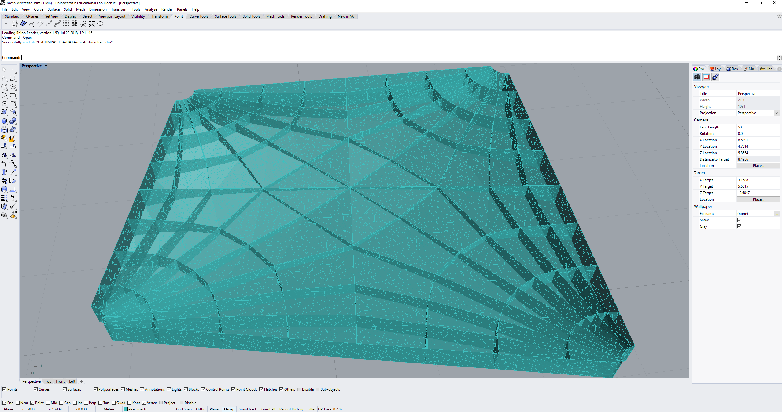Toggle the wallpaper Gray checkbox

click(x=739, y=226)
